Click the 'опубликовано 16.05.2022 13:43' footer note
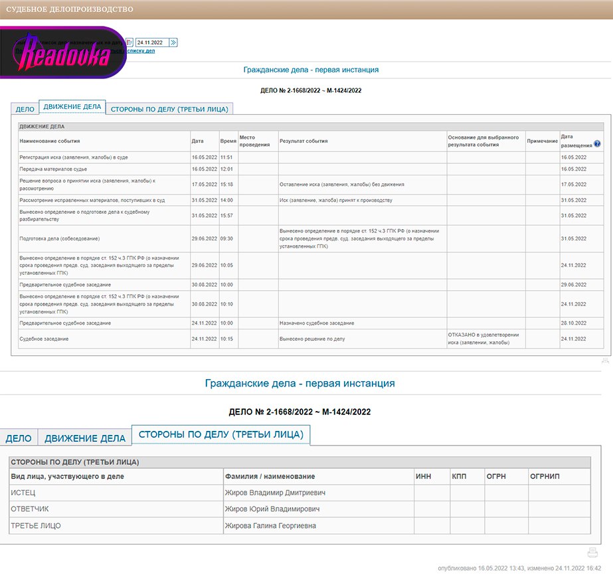 [x=481, y=568]
